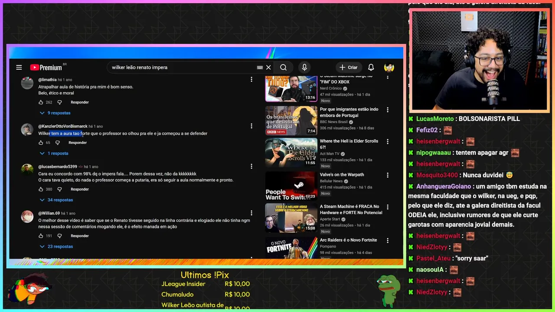This screenshot has height=312, width=555.
Task: Dislike the @KanzlerOttoVonBismarck comment
Action: (x=57, y=143)
